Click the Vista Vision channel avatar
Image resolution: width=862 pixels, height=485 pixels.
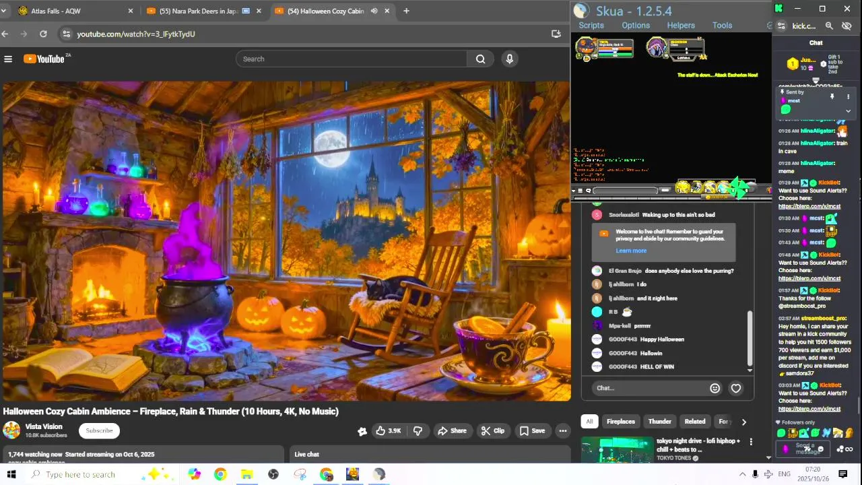[11, 430]
